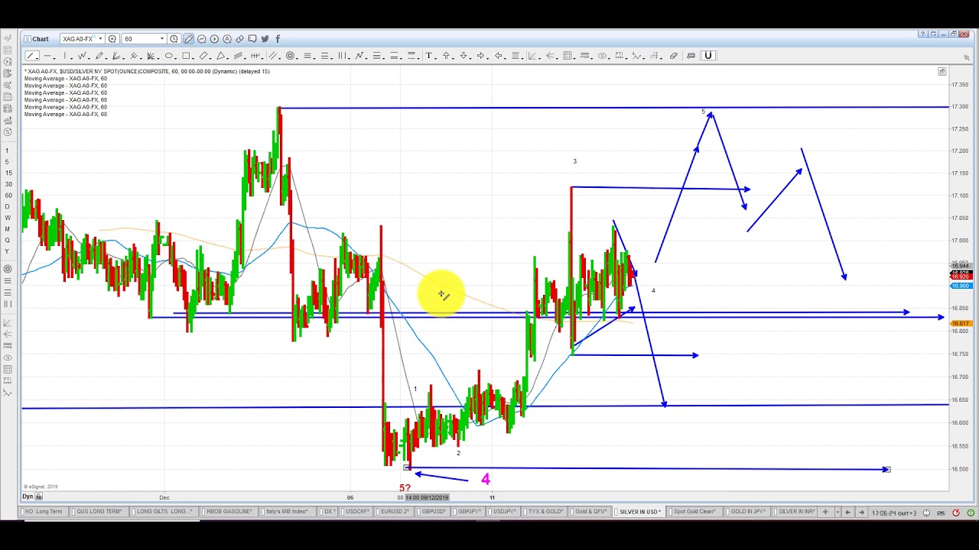This screenshot has height=550, width=979.
Task: Click the chat bubble icon in title bar
Action: click(x=252, y=39)
